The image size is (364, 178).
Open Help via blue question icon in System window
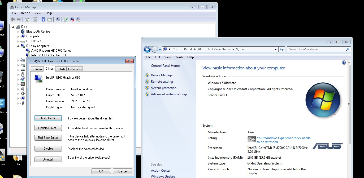pos(344,63)
